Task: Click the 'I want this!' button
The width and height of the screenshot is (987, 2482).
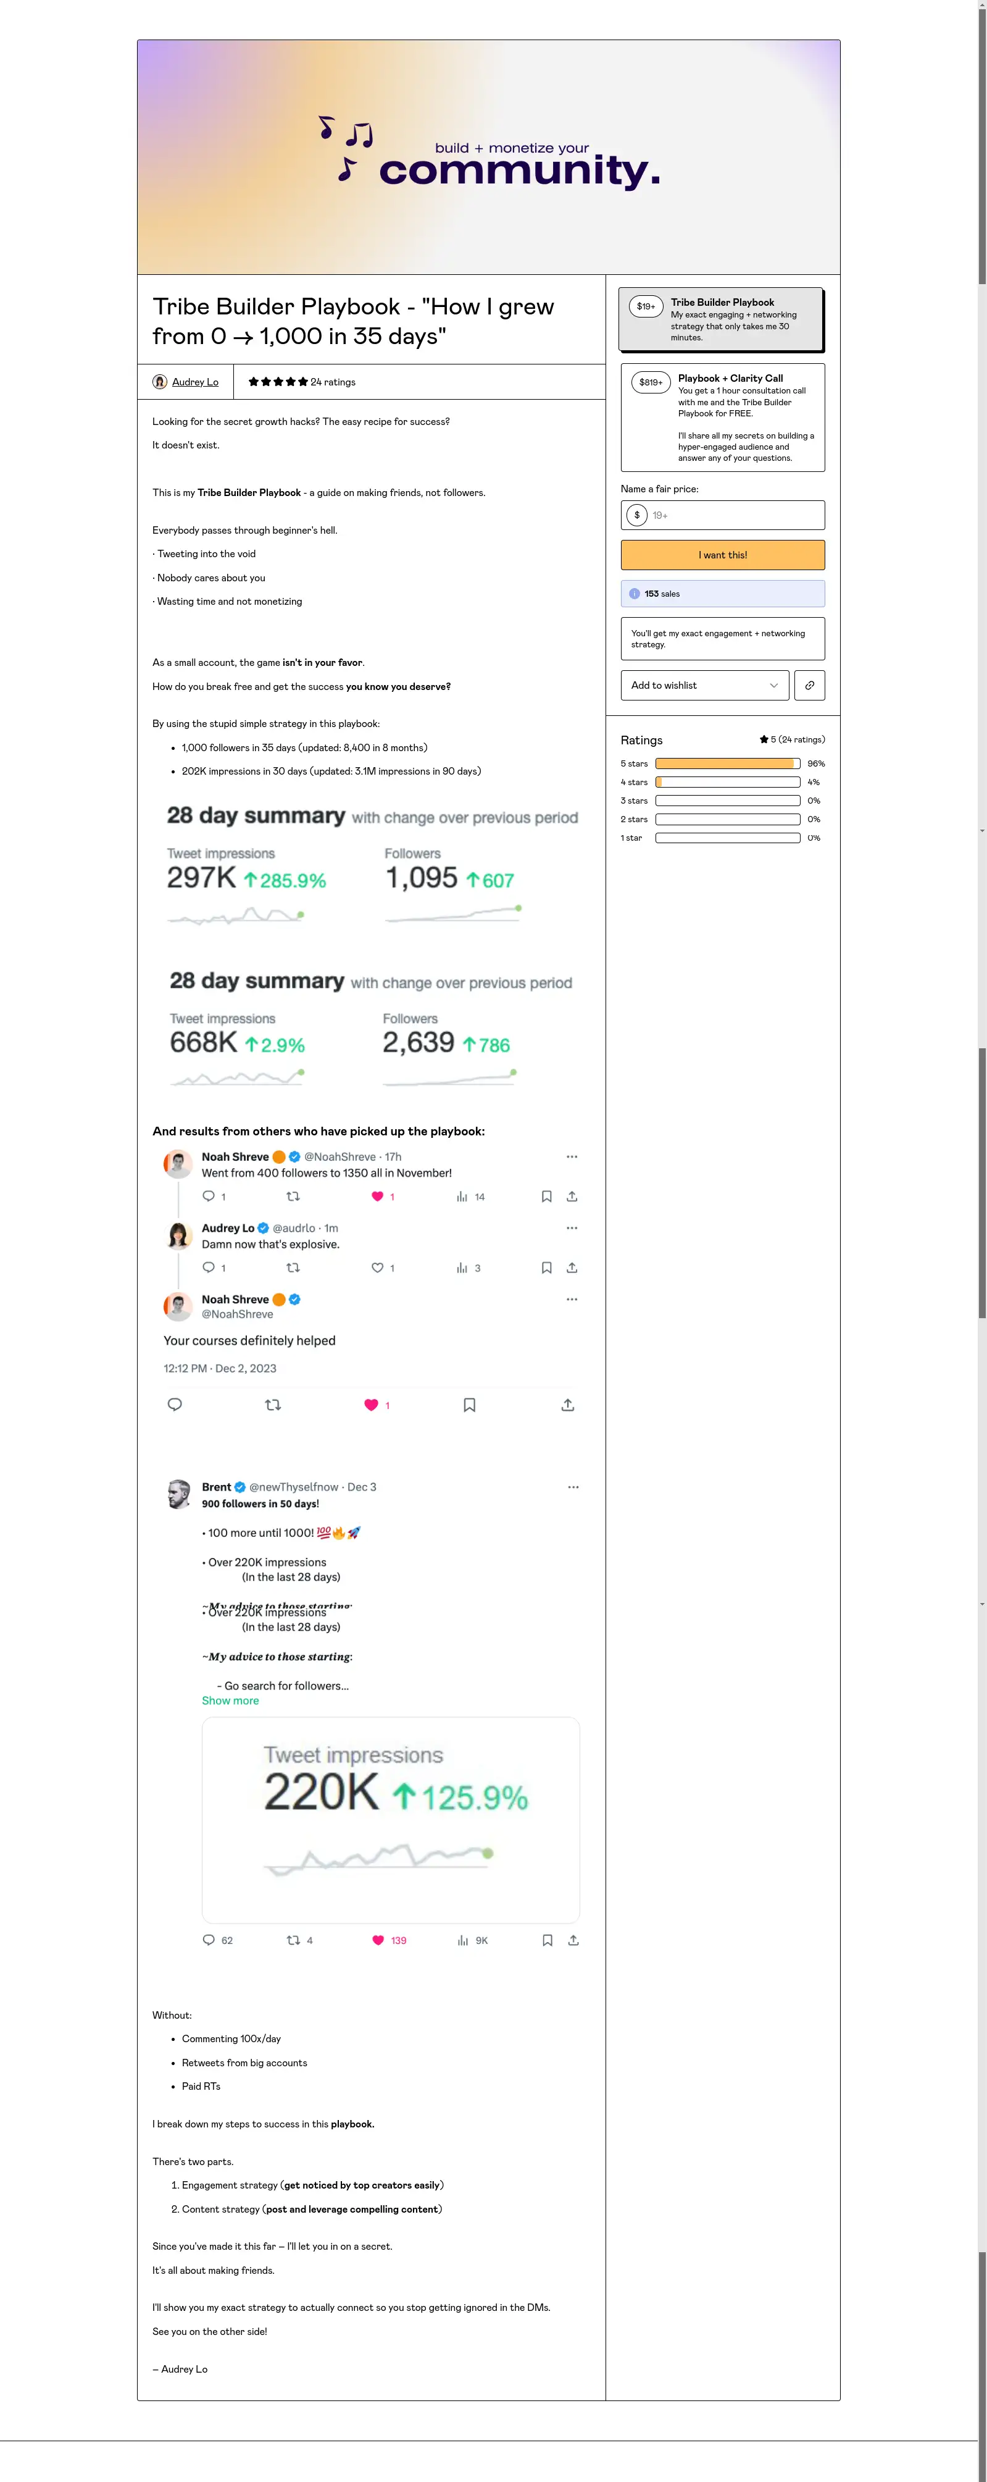Action: [x=722, y=555]
